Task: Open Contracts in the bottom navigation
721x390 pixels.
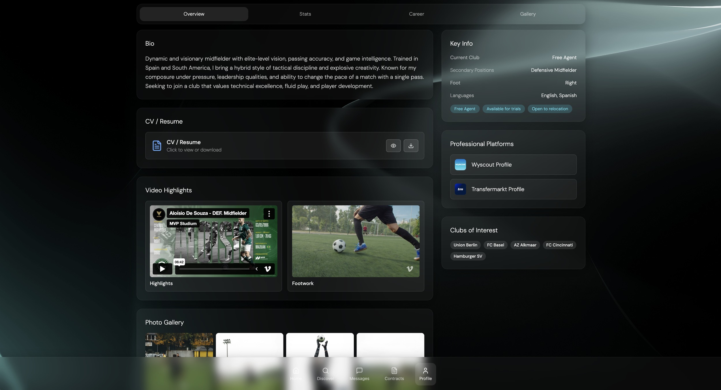Action: click(x=394, y=374)
